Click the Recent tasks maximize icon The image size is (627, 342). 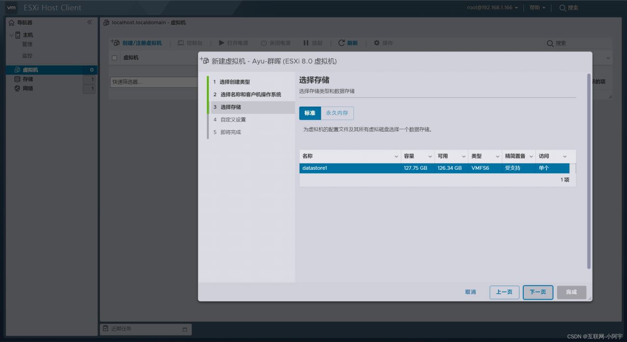coord(185,329)
